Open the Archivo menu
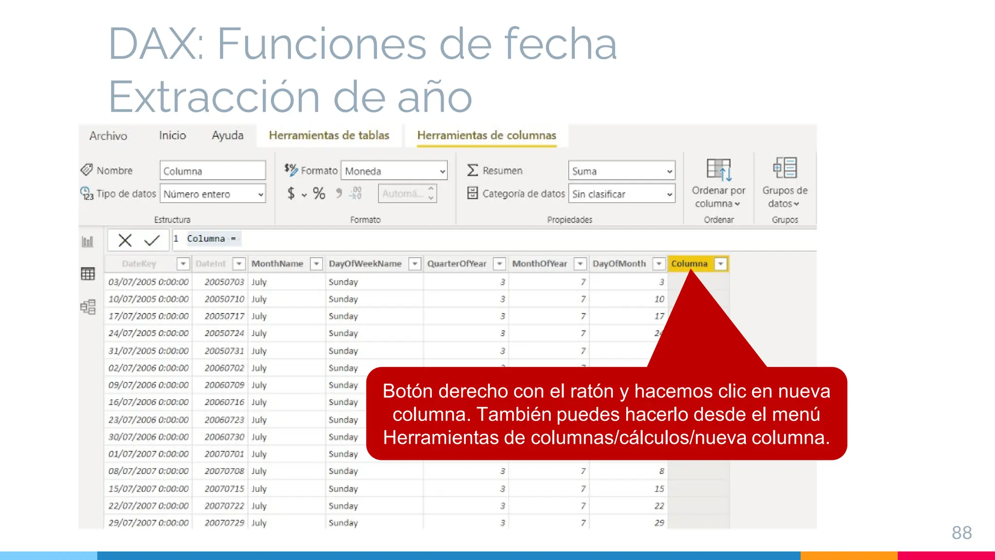 (108, 136)
